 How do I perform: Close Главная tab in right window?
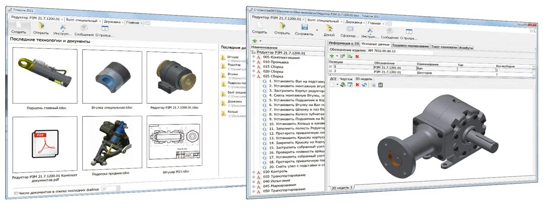pyautogui.click(x=384, y=23)
